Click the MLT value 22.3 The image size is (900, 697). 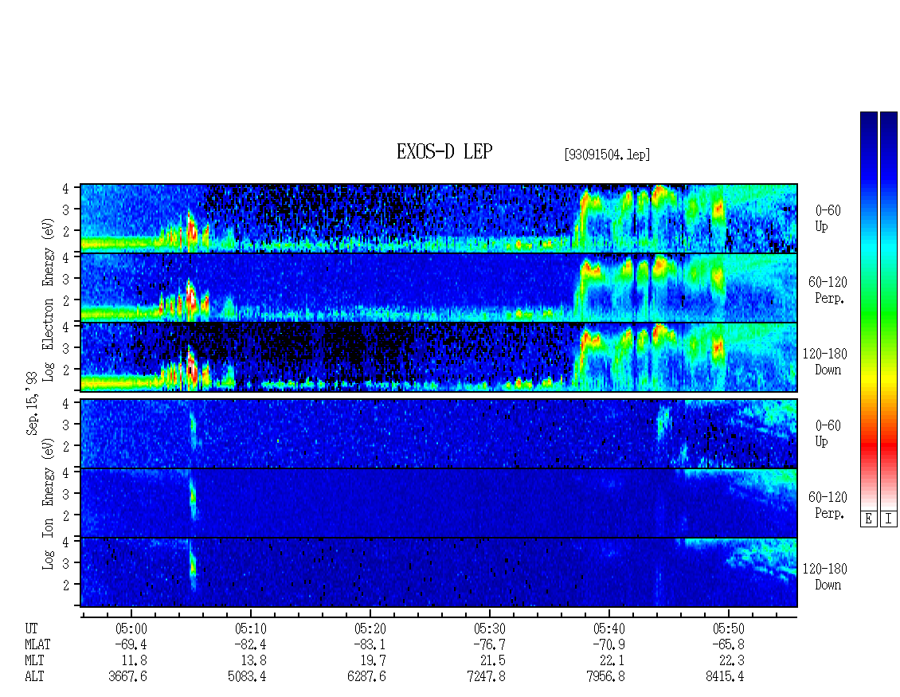coord(730,661)
